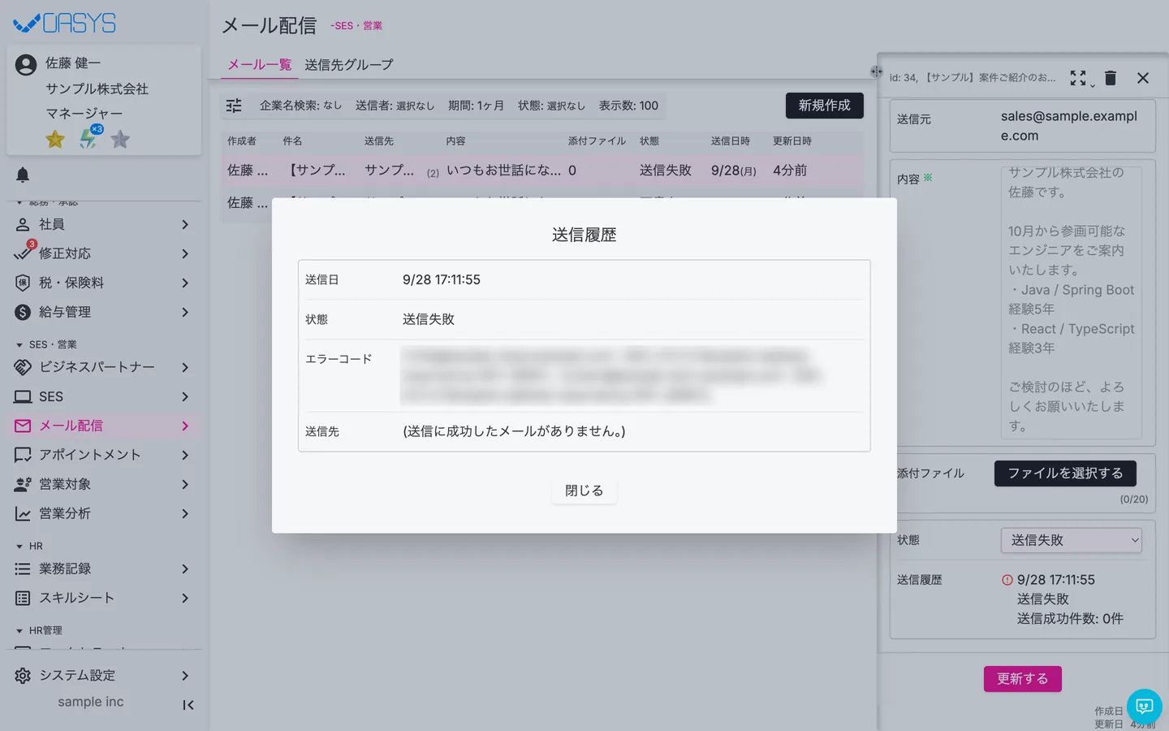1169x731 pixels.
Task: Click the red error icon beside 9/28 17:11:55
Action: click(x=1007, y=580)
